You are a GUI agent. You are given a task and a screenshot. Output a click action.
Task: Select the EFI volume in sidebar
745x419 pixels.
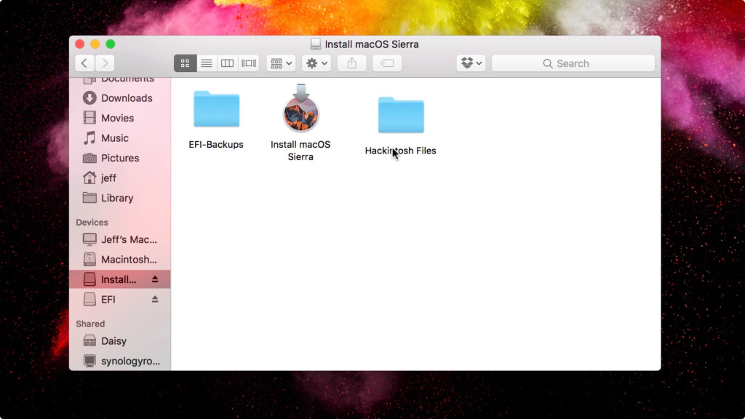120,299
